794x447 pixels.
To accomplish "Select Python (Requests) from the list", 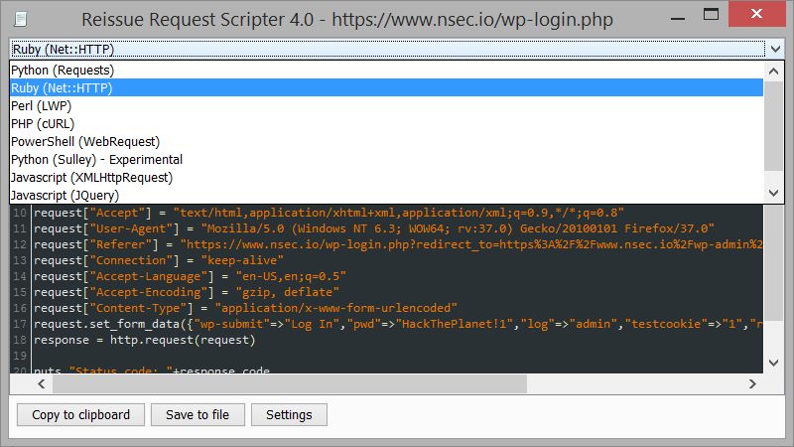I will [x=386, y=70].
